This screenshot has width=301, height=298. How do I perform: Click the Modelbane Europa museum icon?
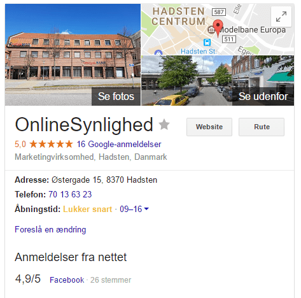(211, 29)
